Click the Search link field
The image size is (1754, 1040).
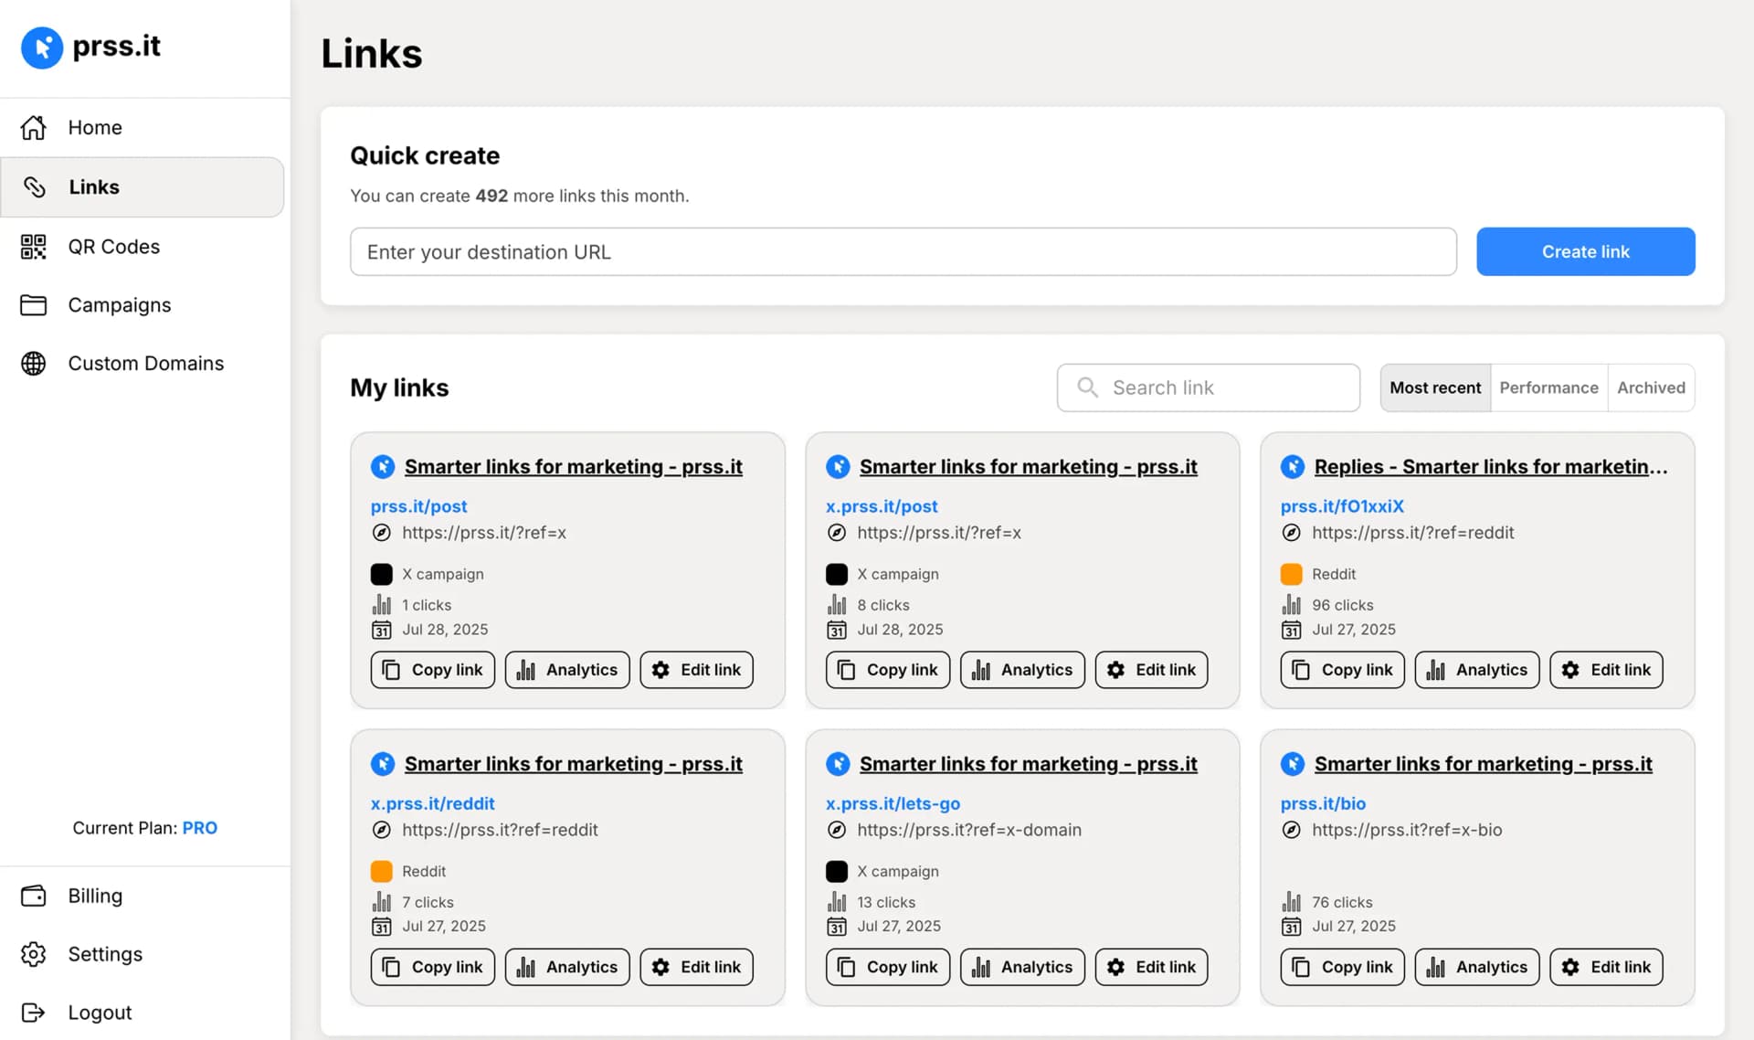pos(1208,388)
